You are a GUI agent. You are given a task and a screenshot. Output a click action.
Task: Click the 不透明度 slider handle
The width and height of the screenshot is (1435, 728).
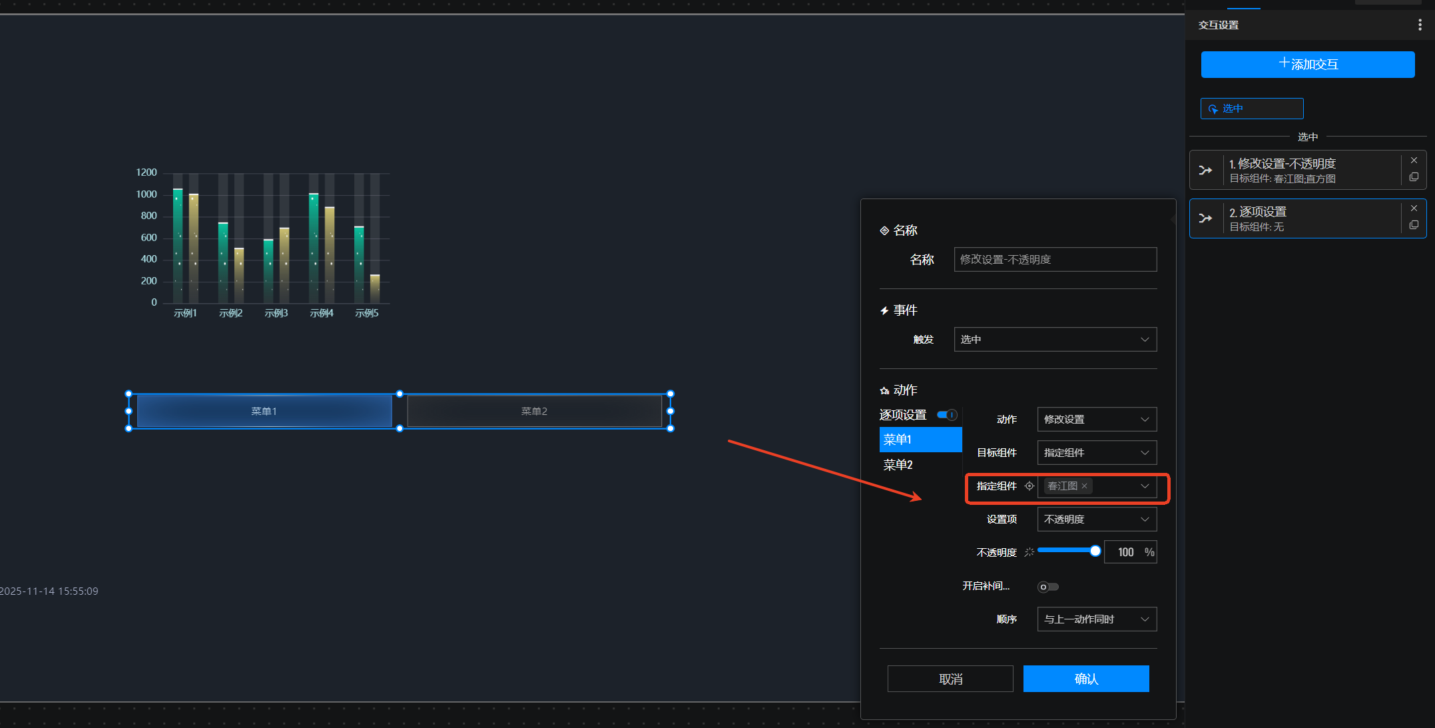(x=1095, y=551)
